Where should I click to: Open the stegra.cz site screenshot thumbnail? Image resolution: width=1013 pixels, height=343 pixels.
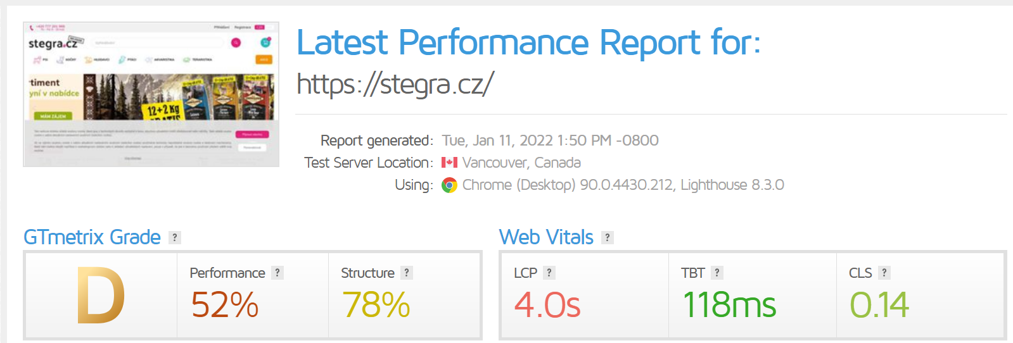(151, 94)
